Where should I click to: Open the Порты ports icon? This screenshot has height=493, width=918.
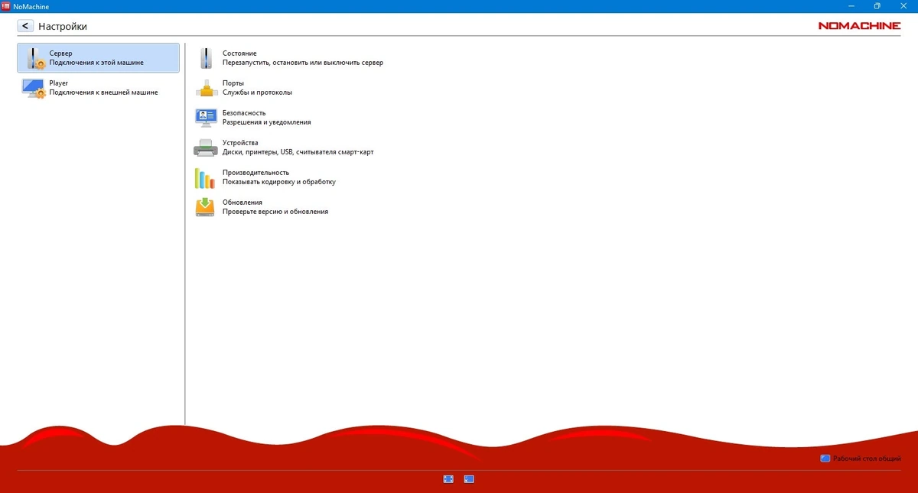tap(207, 88)
